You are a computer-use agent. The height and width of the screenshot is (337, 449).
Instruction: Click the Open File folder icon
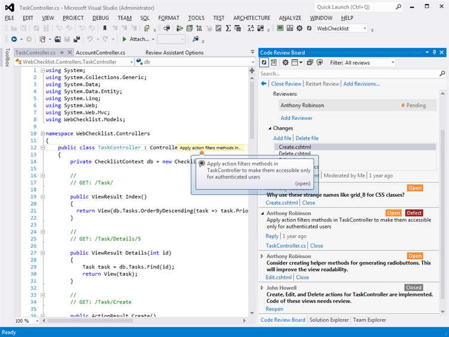[x=57, y=39]
